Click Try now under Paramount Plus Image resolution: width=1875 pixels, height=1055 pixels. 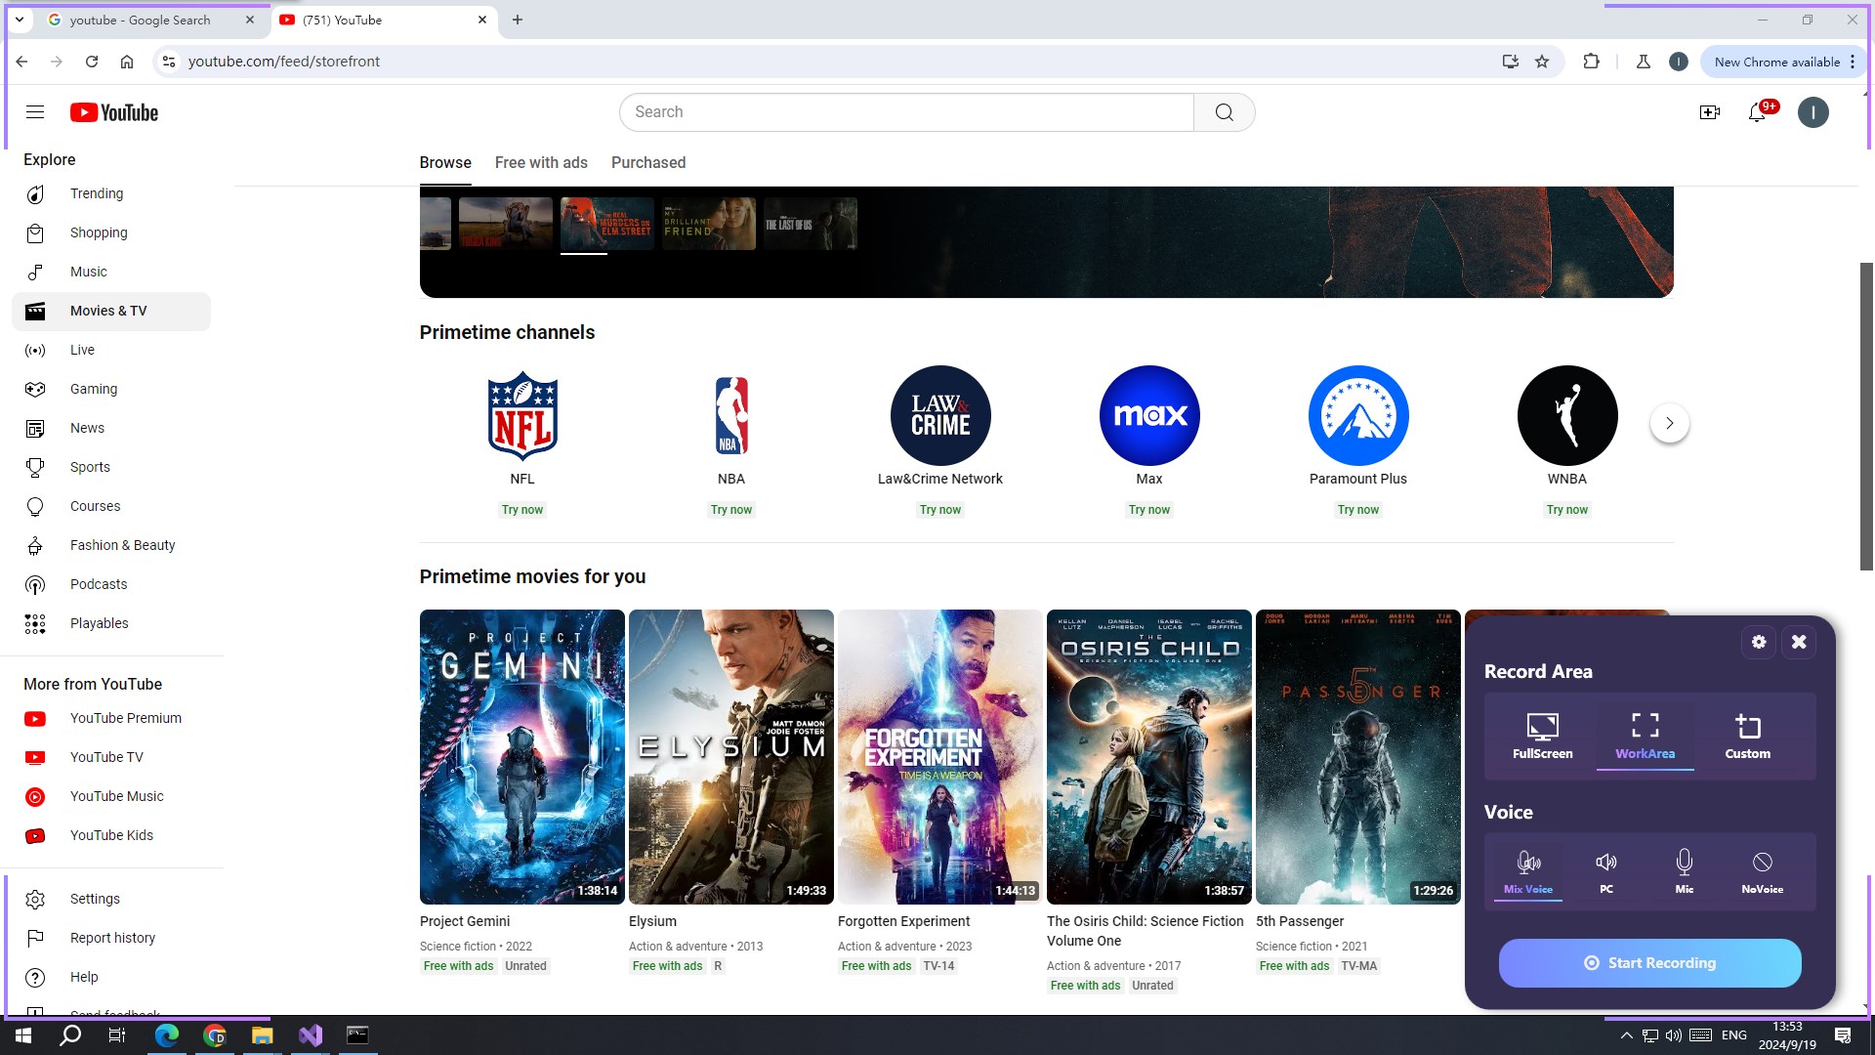[x=1357, y=510]
